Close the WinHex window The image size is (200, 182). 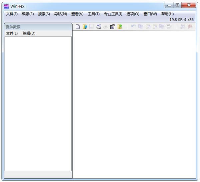pyautogui.click(x=189, y=5)
